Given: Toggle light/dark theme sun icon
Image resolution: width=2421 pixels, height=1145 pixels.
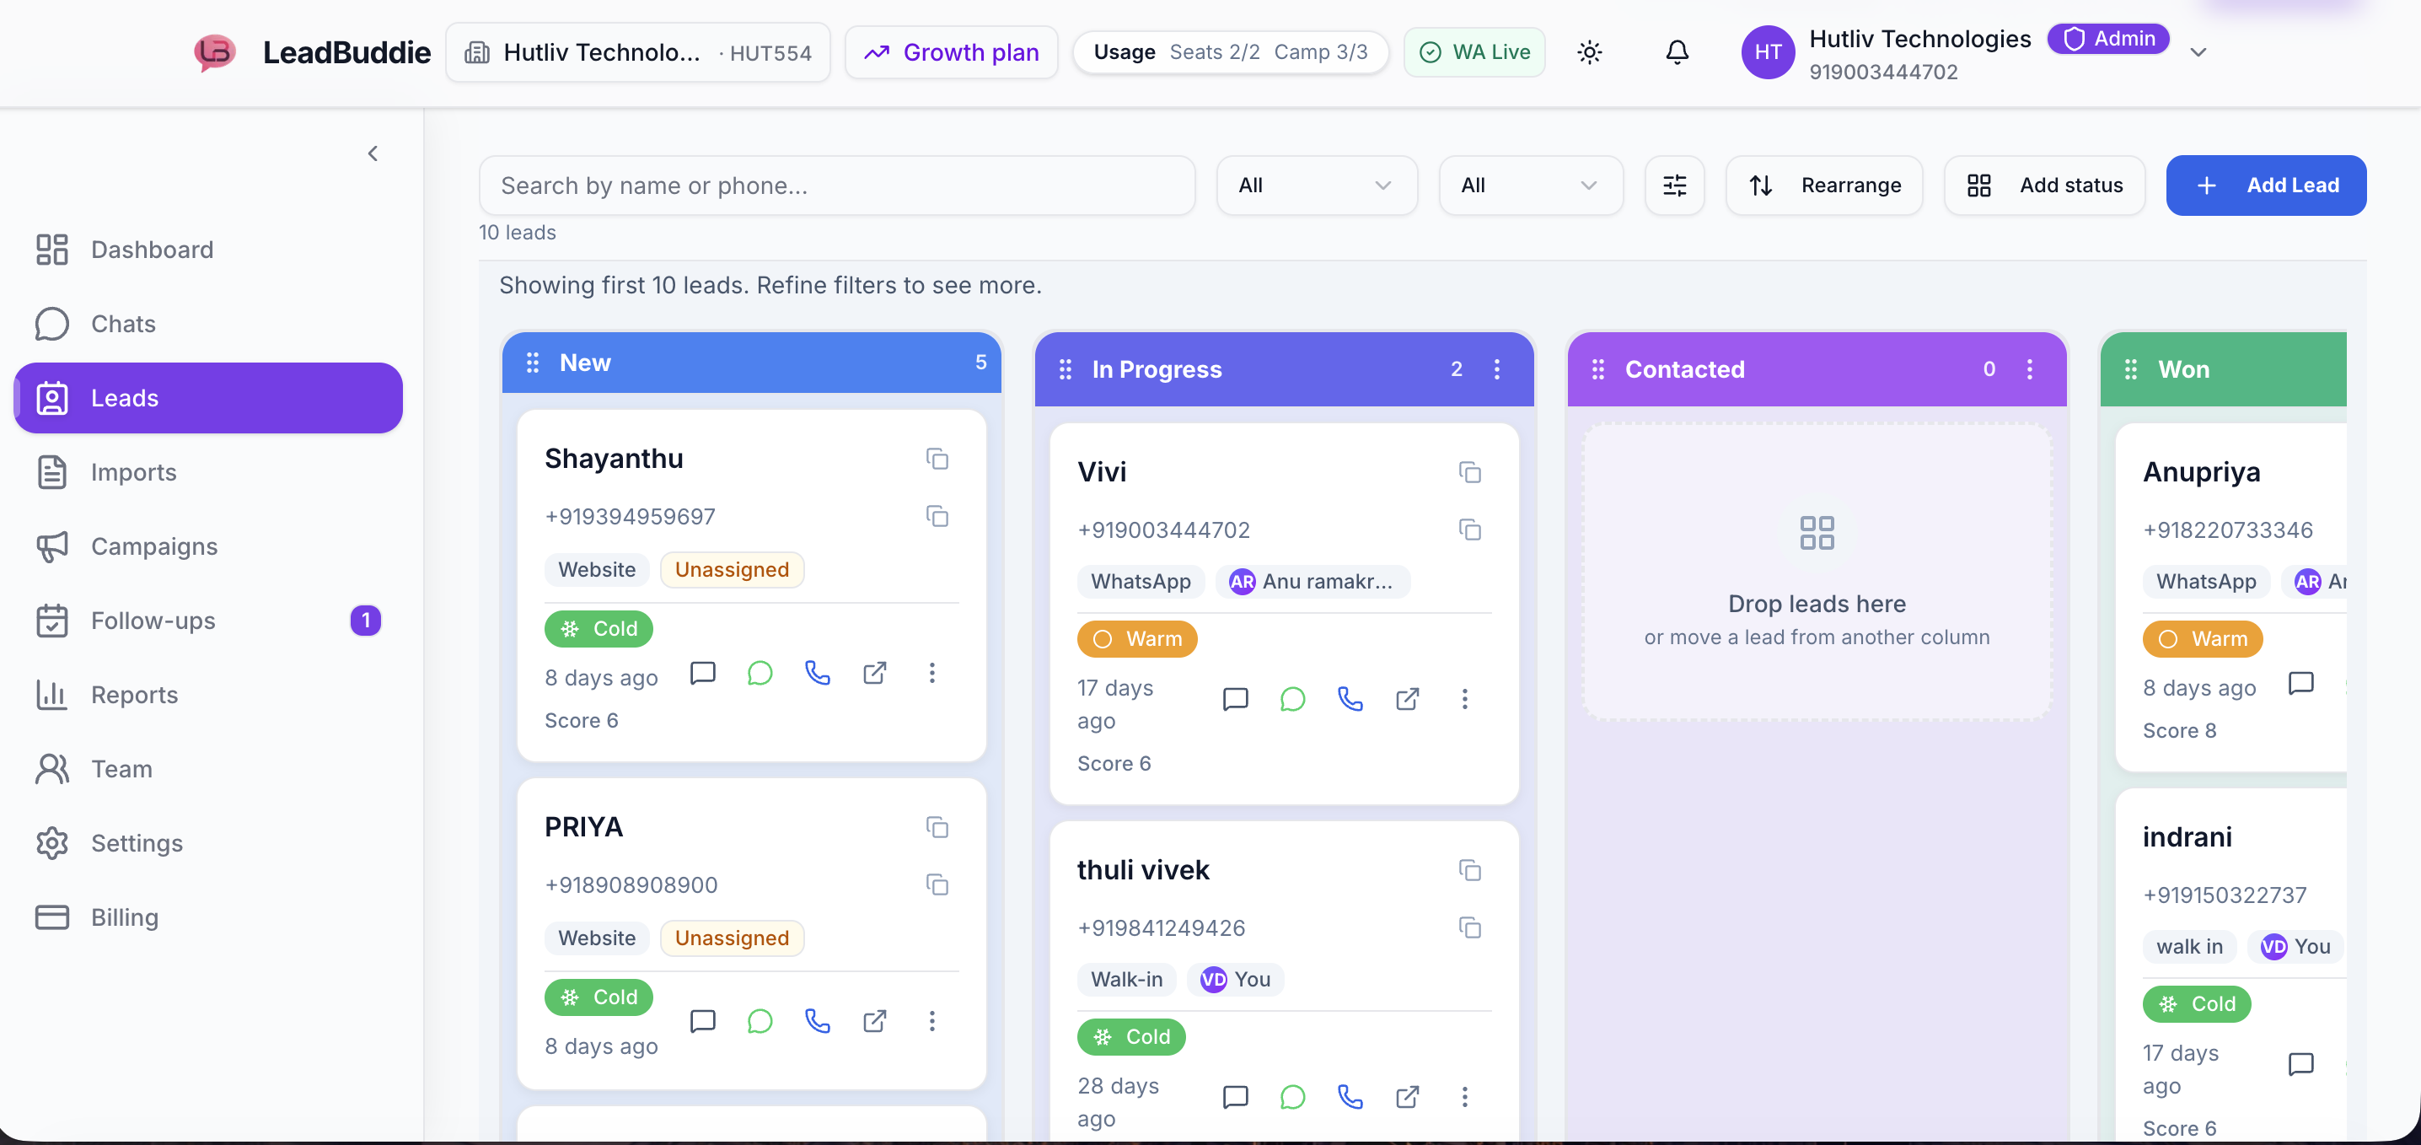Looking at the screenshot, I should [x=1589, y=51].
